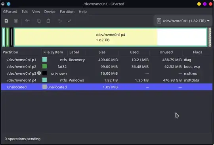Select green fat32 strip in disk graphic

[x=8, y=37]
